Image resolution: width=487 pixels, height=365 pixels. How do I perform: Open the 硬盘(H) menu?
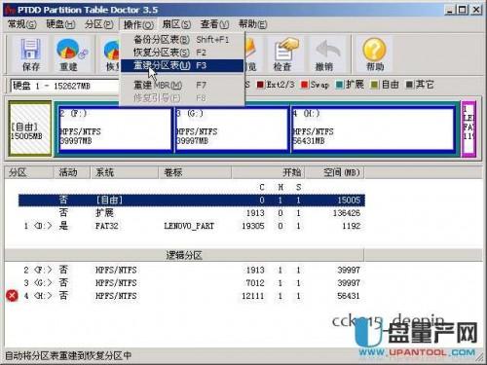(60, 24)
